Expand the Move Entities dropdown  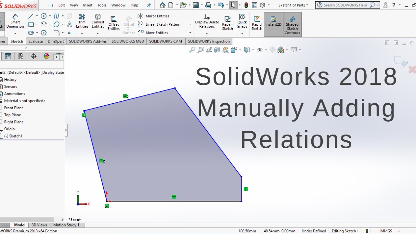190,33
